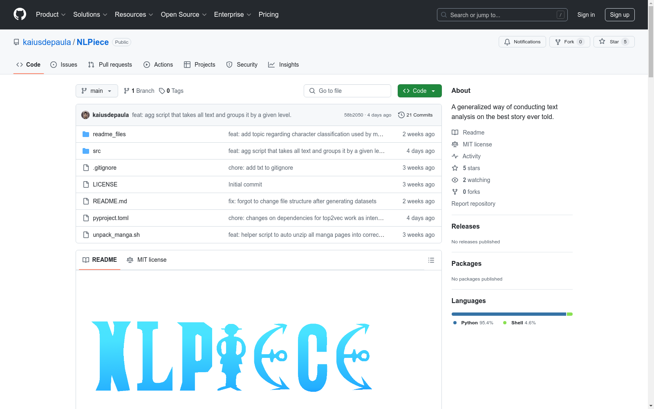Click the Sign in link
Screen dimensions: 654x409
click(586, 15)
